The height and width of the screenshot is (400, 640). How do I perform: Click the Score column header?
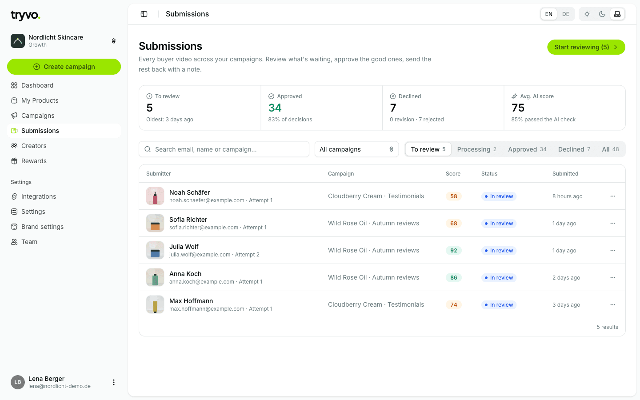pos(453,174)
